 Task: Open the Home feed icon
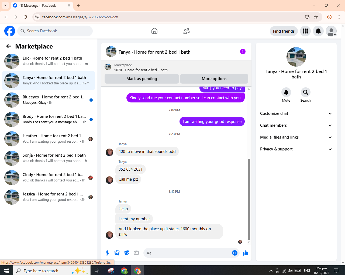(x=154, y=31)
